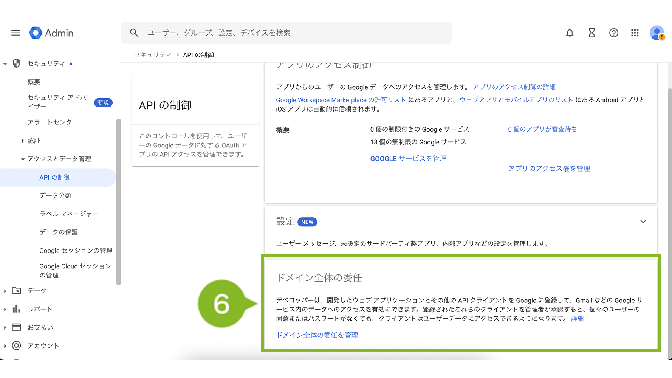This screenshot has height=378, width=672.
Task: Expand the 設定 section chevron
Action: pyautogui.click(x=643, y=222)
